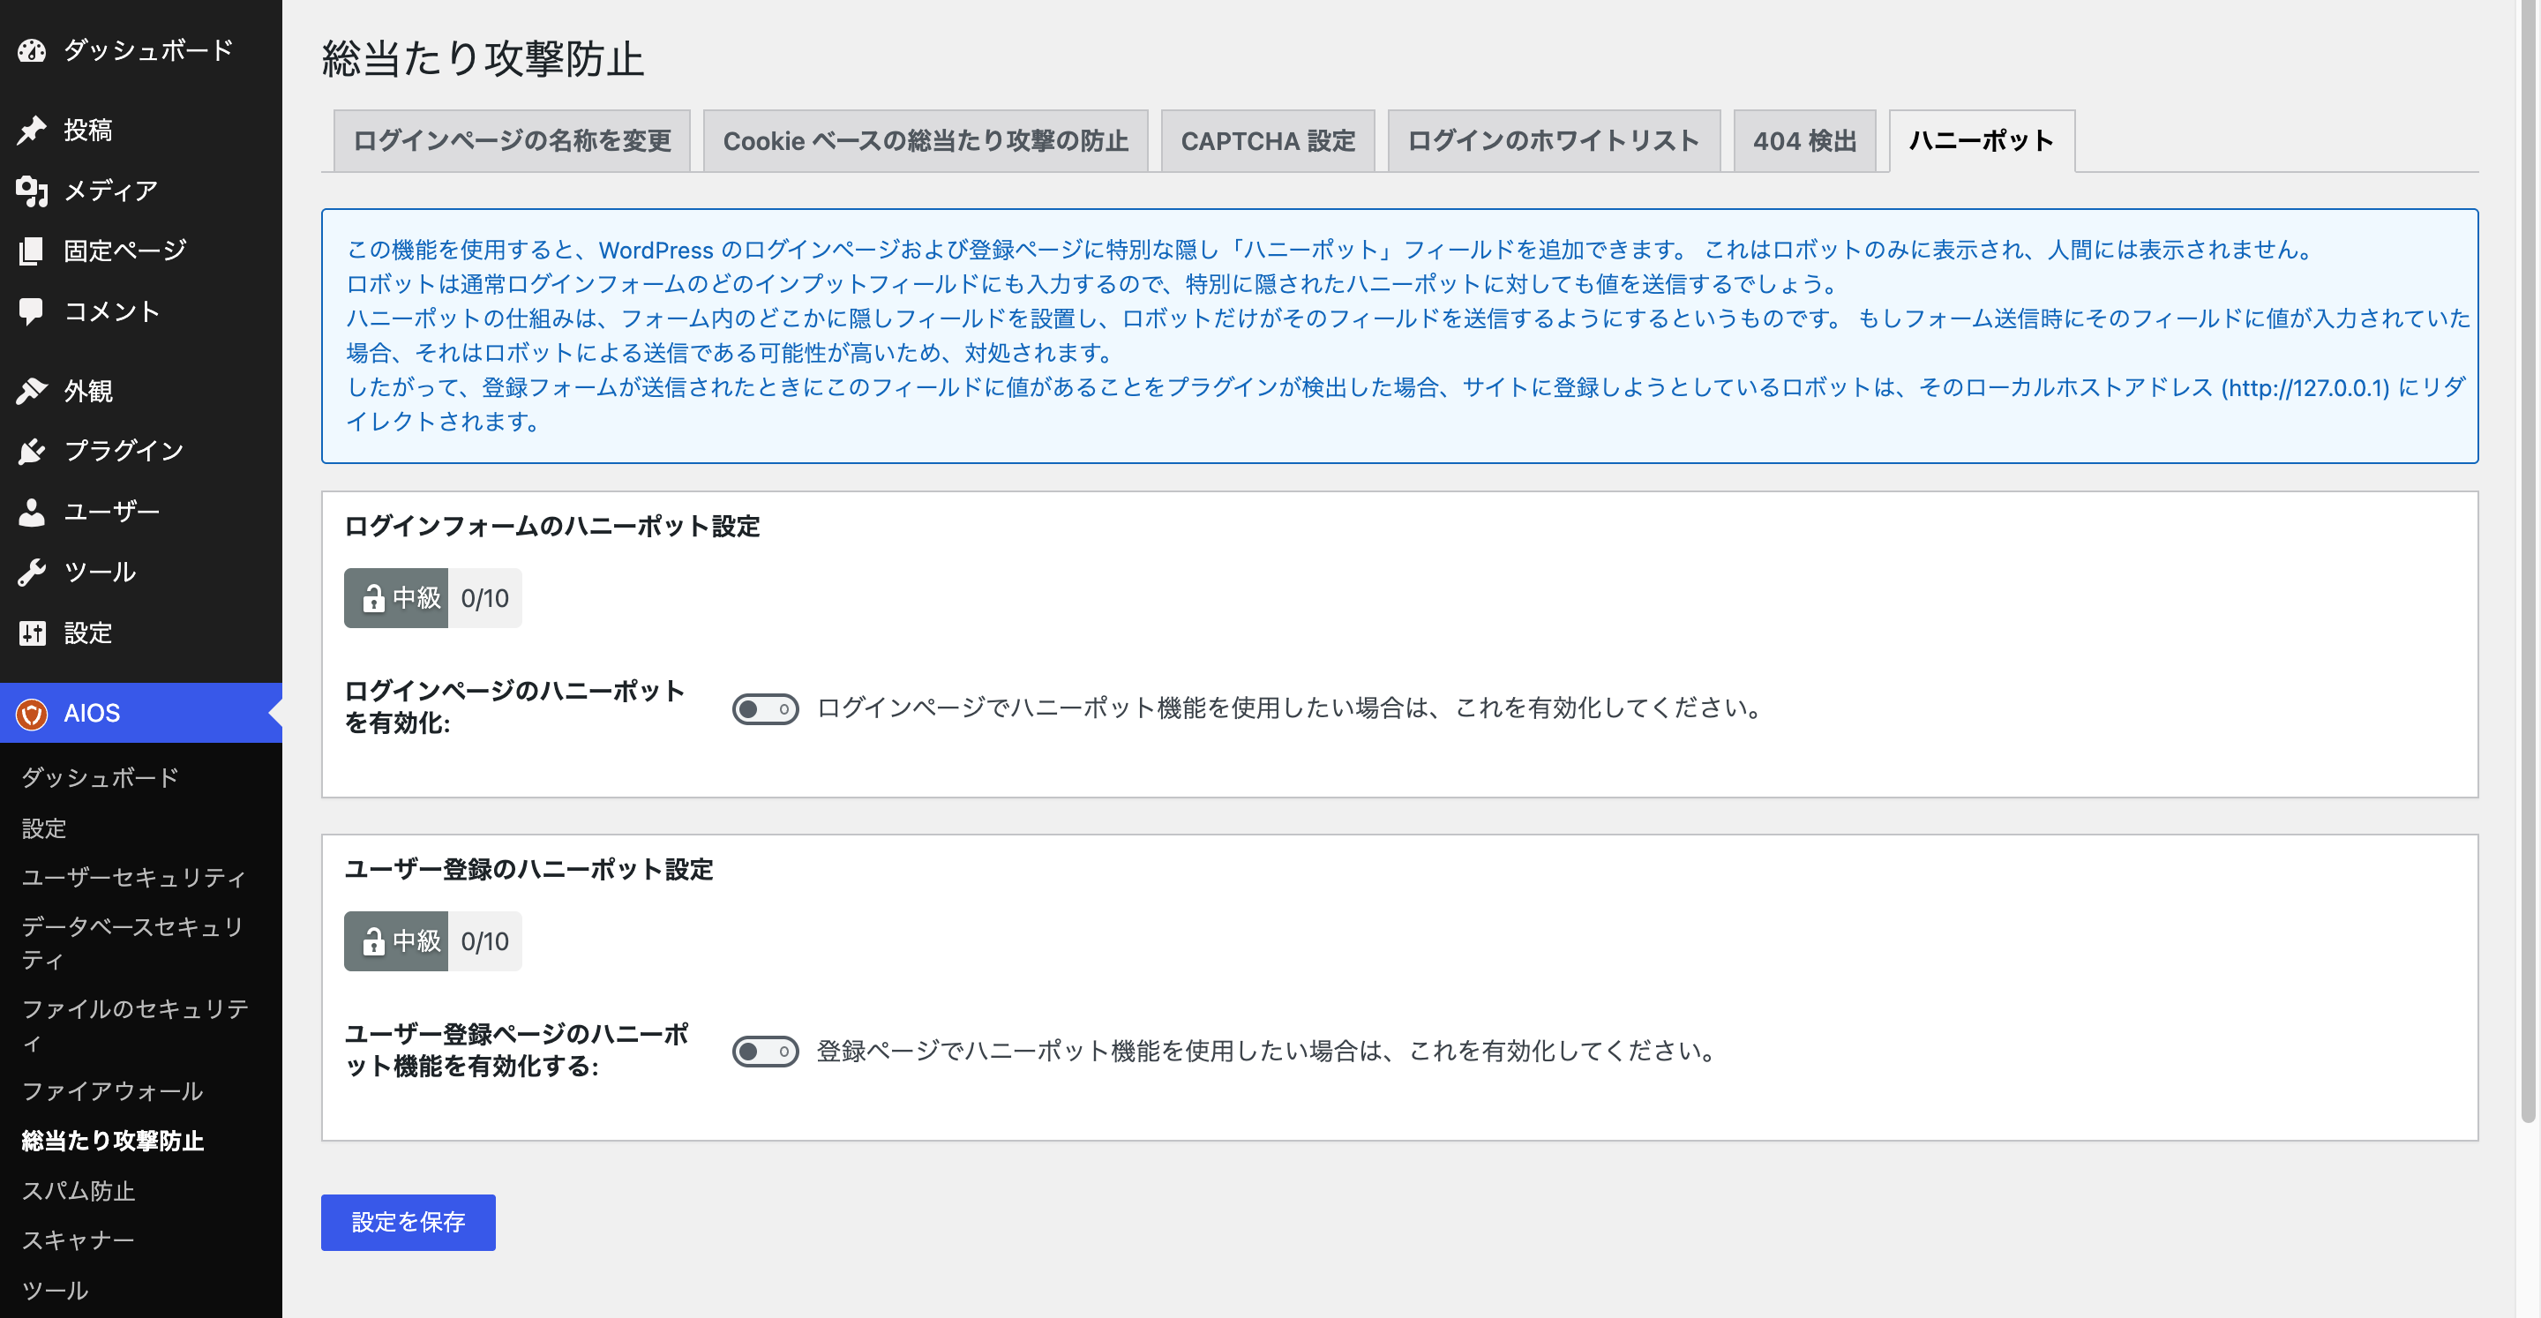2541x1318 pixels.
Task: Open Cookie ベースの総当たり攻撃の防止 tab
Action: (x=926, y=141)
